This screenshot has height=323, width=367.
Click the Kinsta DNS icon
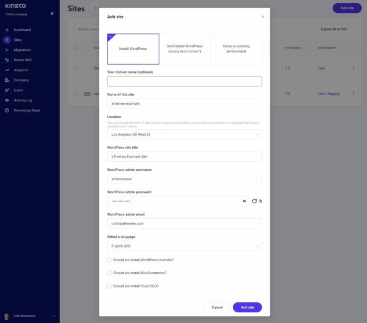[x=7, y=60]
